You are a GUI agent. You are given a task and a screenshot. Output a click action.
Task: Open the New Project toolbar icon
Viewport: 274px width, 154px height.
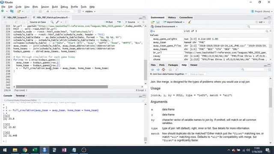point(12,12)
